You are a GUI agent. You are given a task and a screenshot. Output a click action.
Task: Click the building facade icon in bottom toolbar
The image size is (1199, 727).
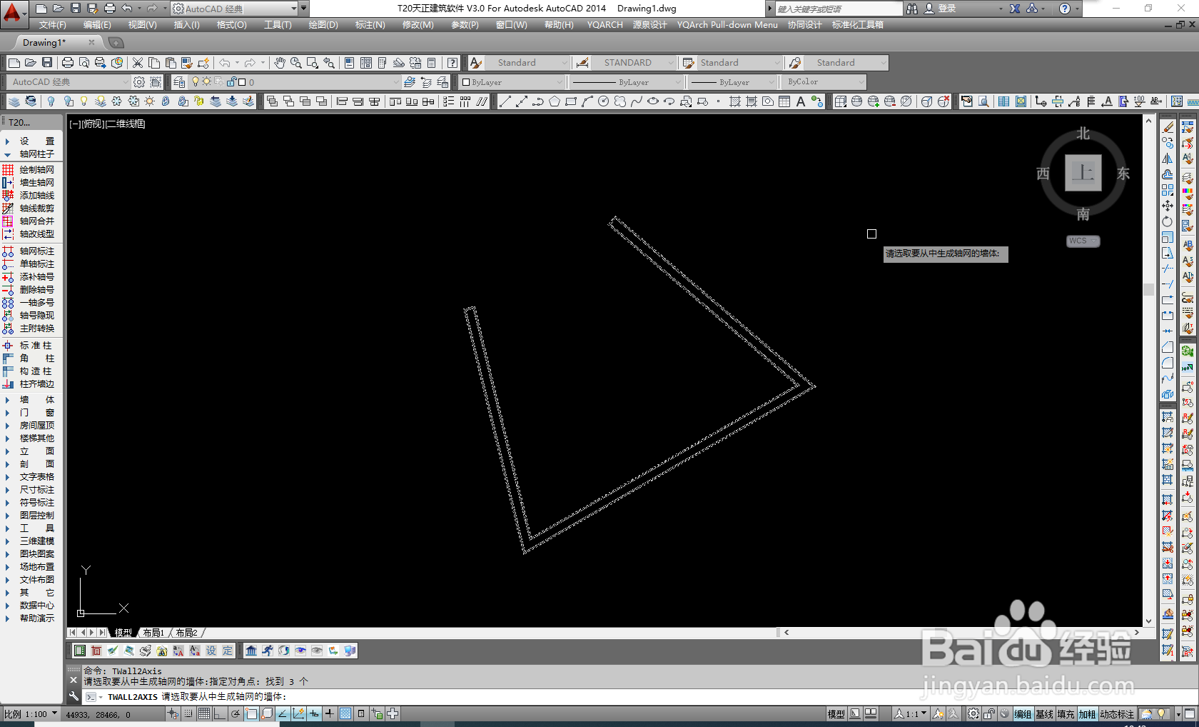click(x=251, y=651)
